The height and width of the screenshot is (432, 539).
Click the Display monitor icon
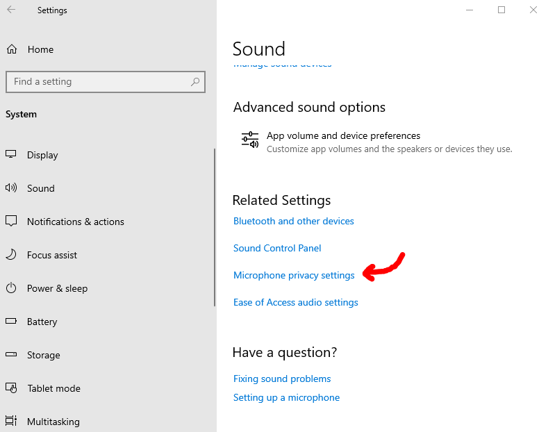(11, 155)
